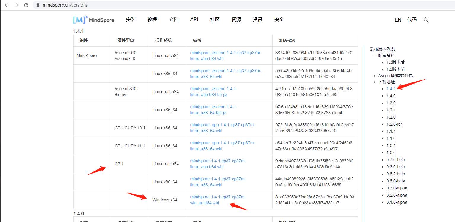Viewport: 455px width, 222px height.
Task: Download mindspore-1.4.1 cp37 linux_x86_64.whl
Action: [218, 182]
